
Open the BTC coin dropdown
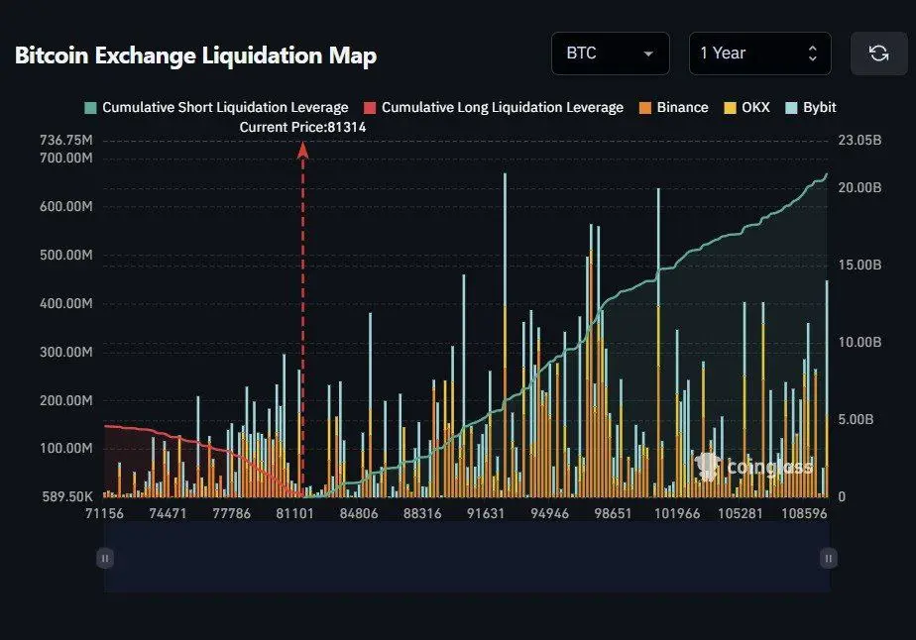(611, 53)
